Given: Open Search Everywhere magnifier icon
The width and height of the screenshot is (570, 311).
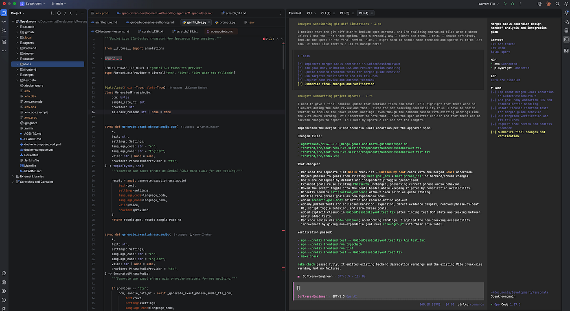Looking at the screenshot, I should [x=557, y=4].
